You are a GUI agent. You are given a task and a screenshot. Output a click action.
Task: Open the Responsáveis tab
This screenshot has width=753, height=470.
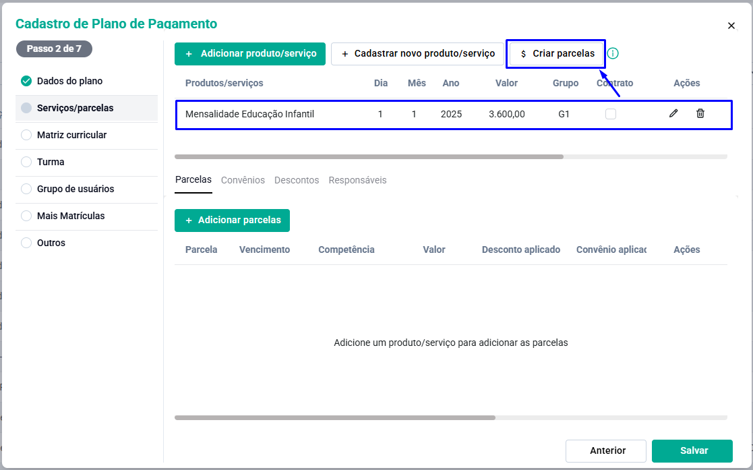(x=357, y=180)
